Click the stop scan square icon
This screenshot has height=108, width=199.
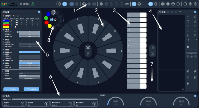pos(94,4)
